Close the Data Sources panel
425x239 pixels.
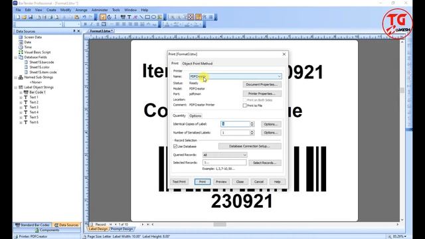point(78,31)
